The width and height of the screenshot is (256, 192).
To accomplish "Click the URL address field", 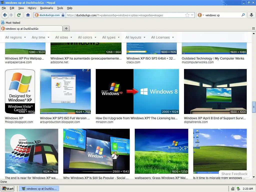I will click(125, 15).
